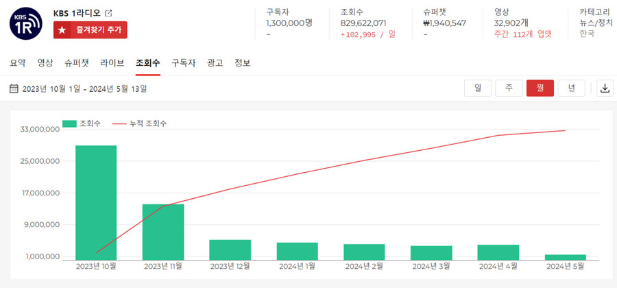Toggle the green 조회수 legend swatch
Screen dimensions: 617x288
pyautogui.click(x=69, y=123)
